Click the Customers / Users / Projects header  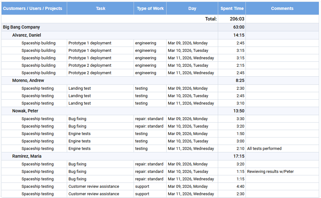click(34, 8)
